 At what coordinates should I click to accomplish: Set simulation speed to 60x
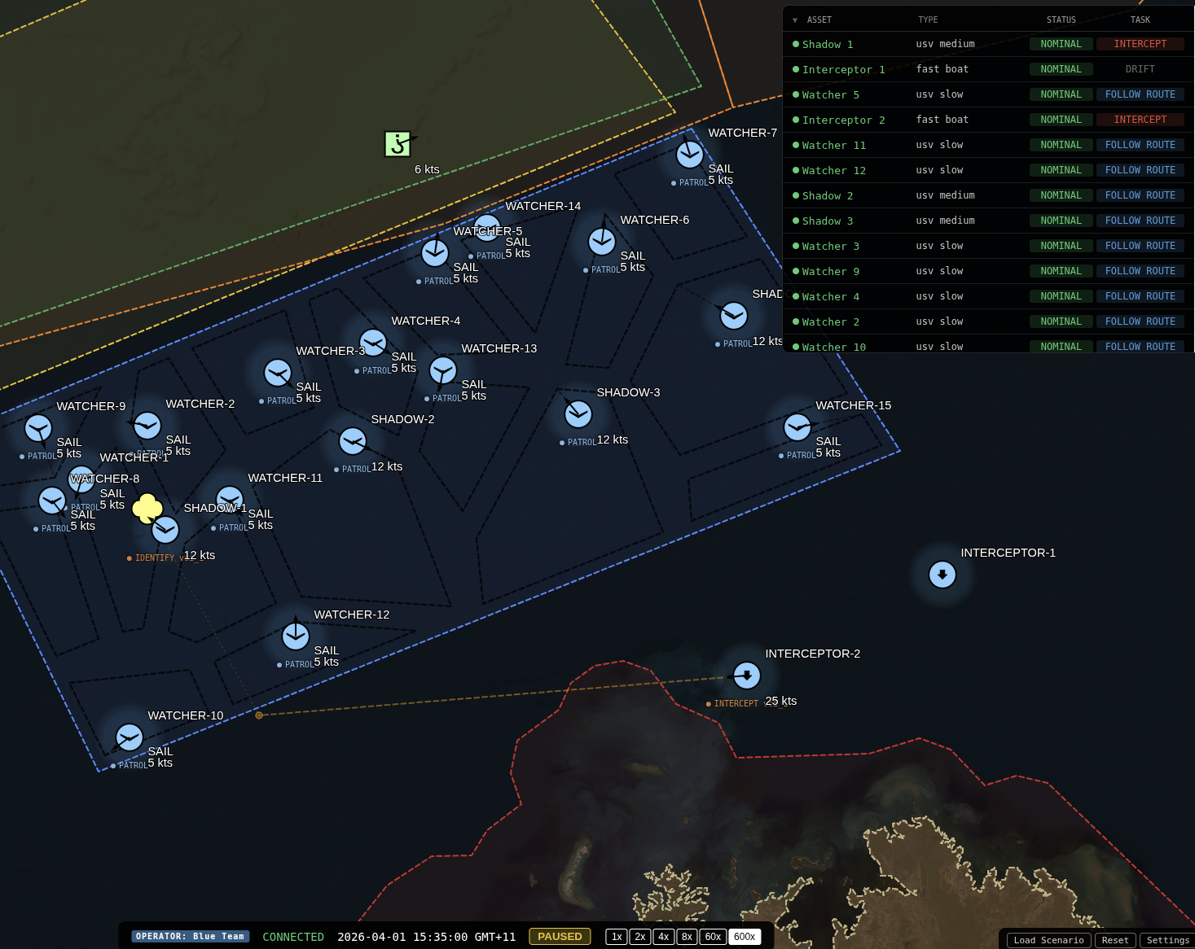pos(713,937)
